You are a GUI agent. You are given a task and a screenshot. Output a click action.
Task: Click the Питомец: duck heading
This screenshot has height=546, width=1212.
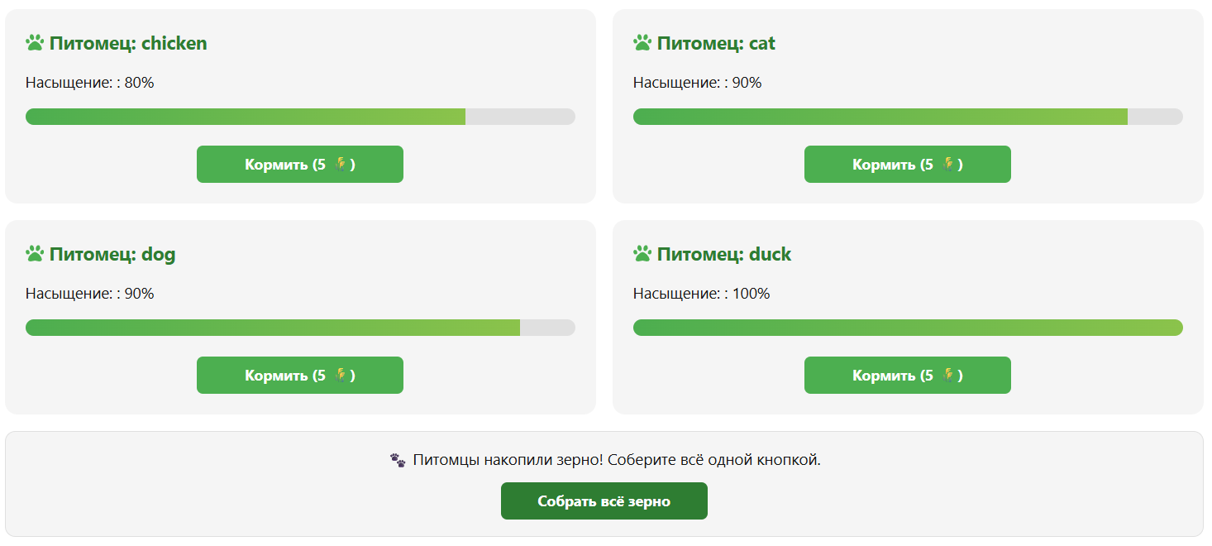[724, 254]
